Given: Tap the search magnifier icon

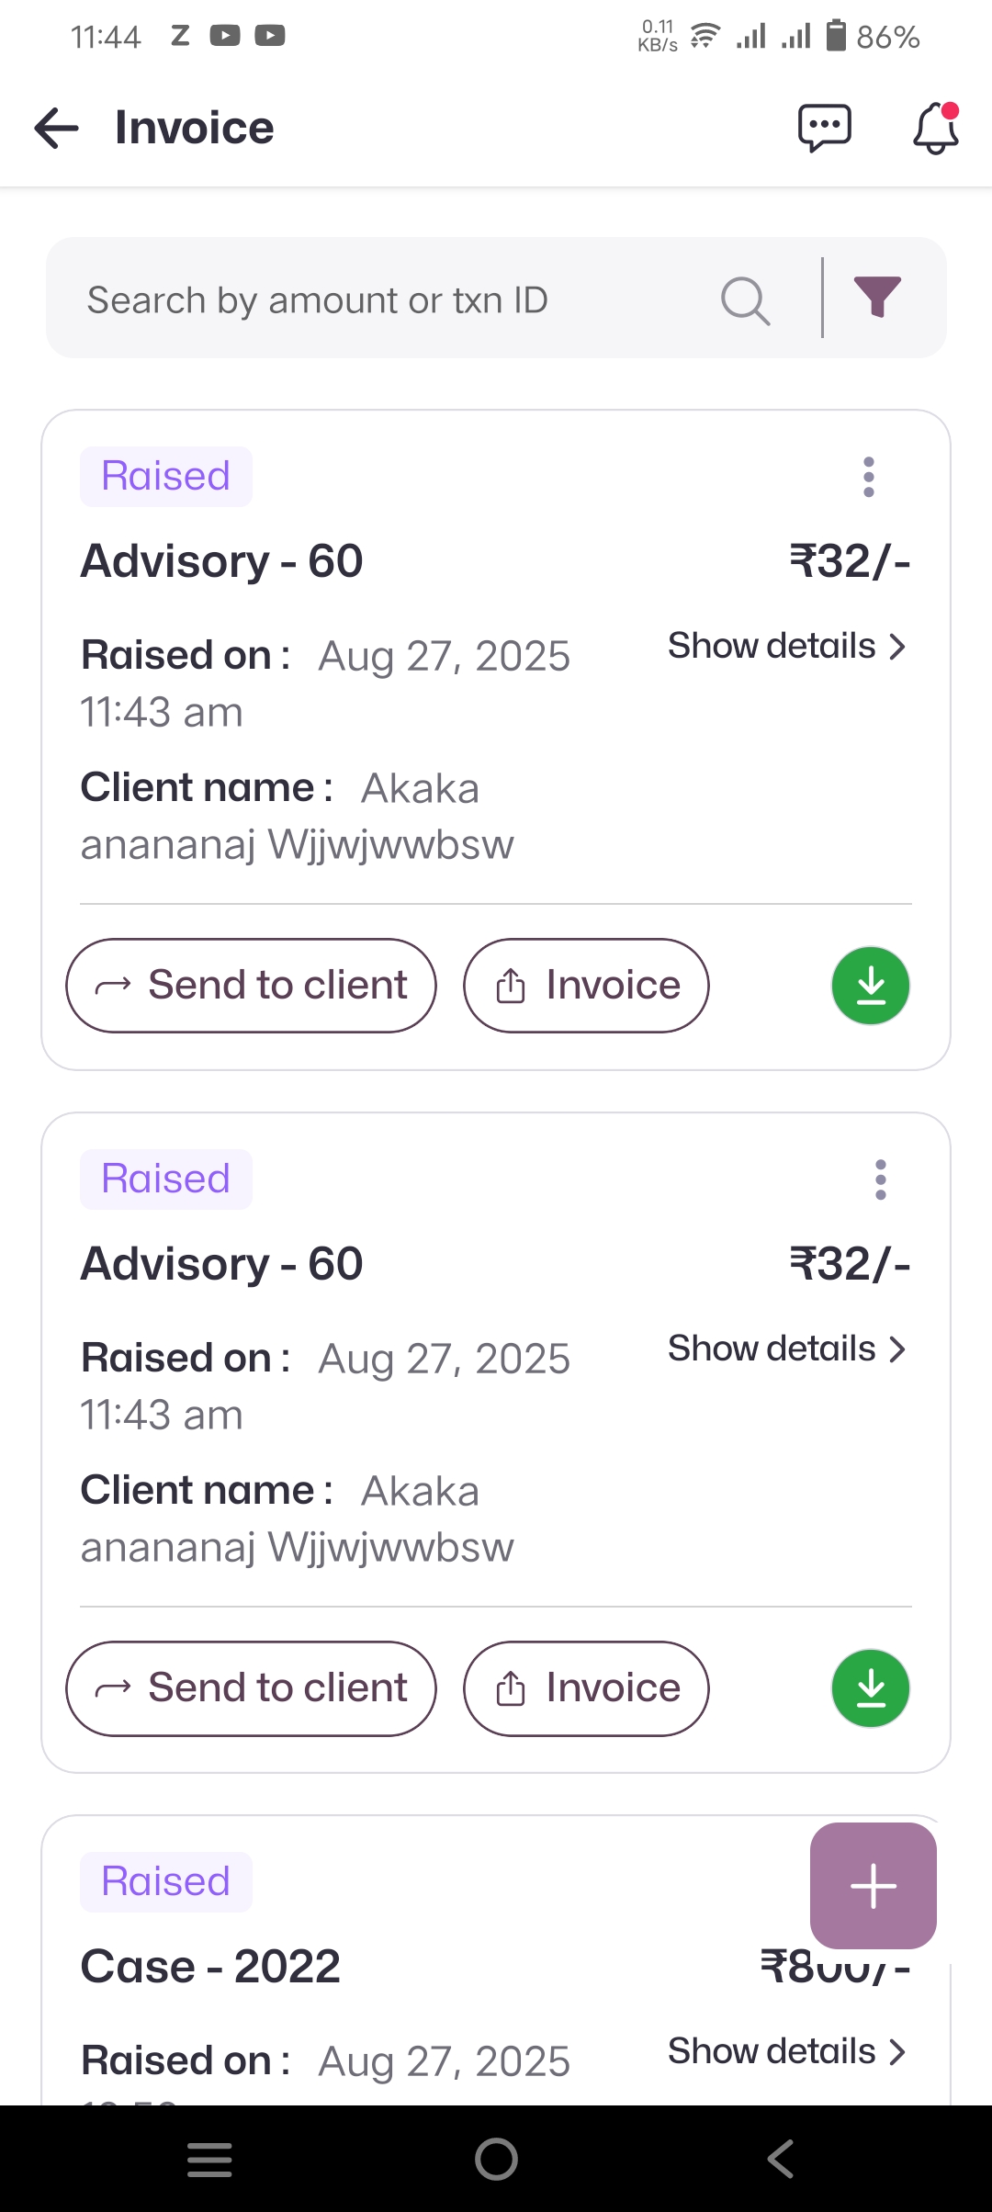Looking at the screenshot, I should coord(745,299).
